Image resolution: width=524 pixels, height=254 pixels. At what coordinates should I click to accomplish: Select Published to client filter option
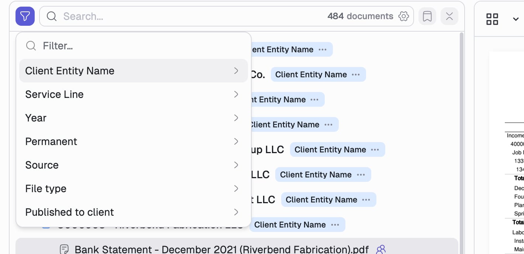coord(134,212)
